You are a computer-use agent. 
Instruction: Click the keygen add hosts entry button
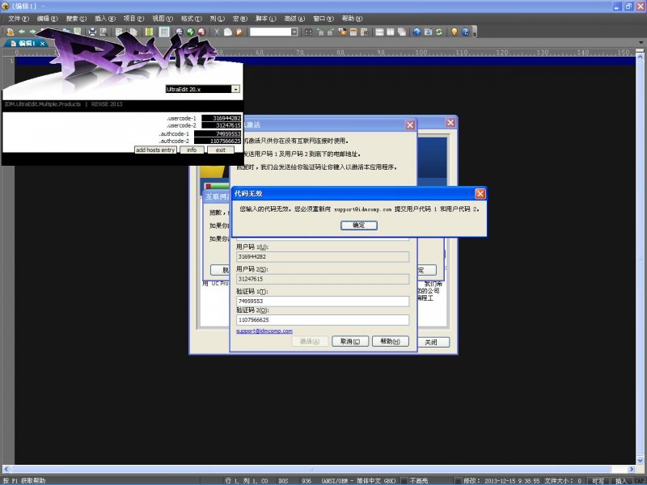pyautogui.click(x=155, y=150)
